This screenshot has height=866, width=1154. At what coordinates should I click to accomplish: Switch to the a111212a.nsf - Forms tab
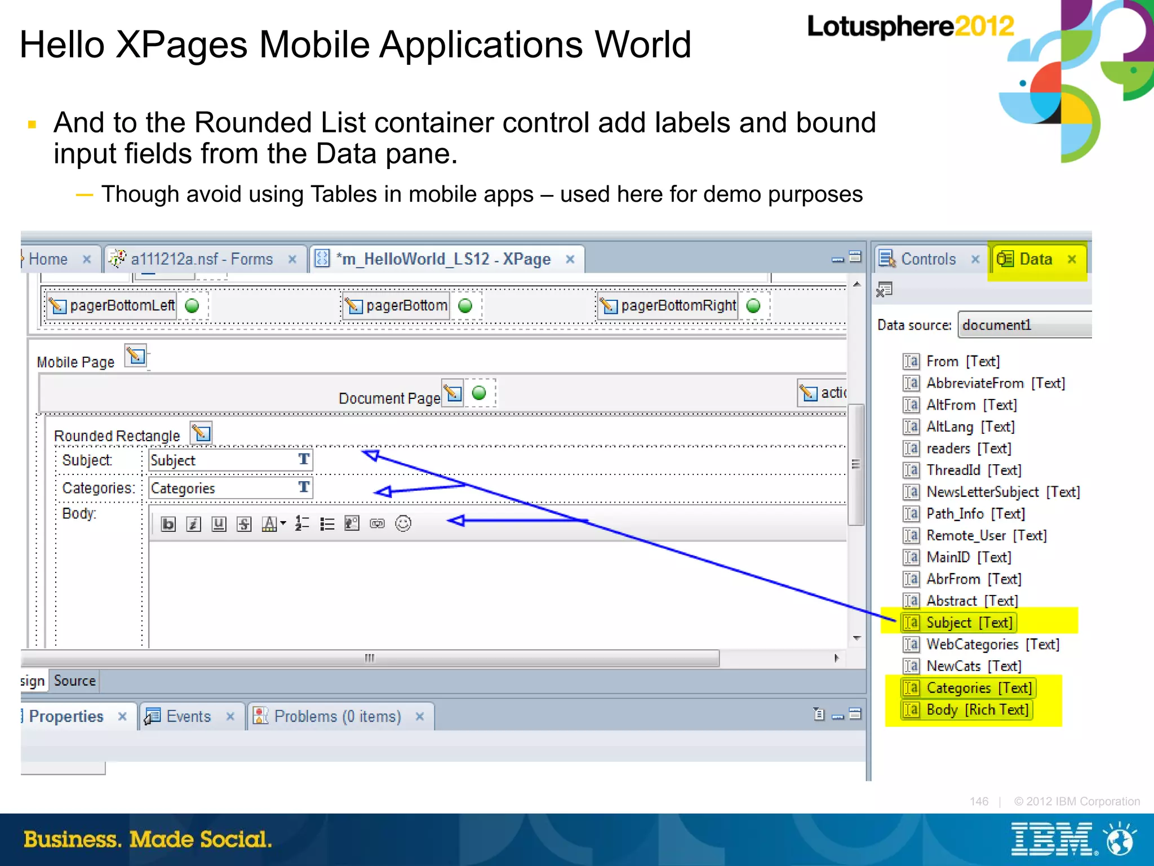click(202, 259)
